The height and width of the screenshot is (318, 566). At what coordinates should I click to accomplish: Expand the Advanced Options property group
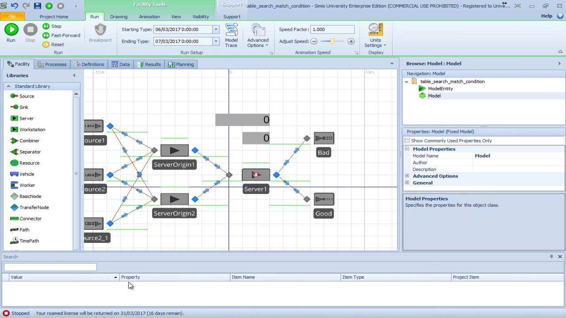coord(407,176)
